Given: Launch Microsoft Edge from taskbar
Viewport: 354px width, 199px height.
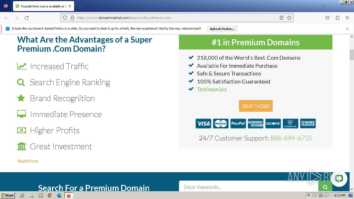Looking at the screenshot, I should tap(59, 195).
